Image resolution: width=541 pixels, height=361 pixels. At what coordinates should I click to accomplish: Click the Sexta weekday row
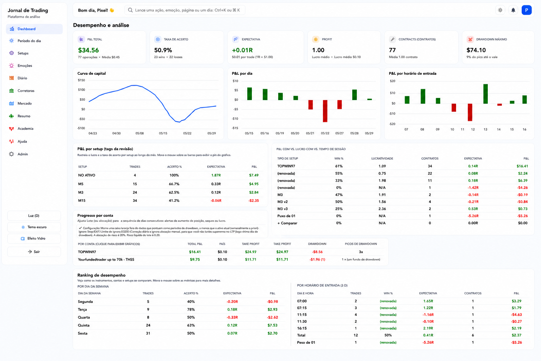[x=180, y=334]
